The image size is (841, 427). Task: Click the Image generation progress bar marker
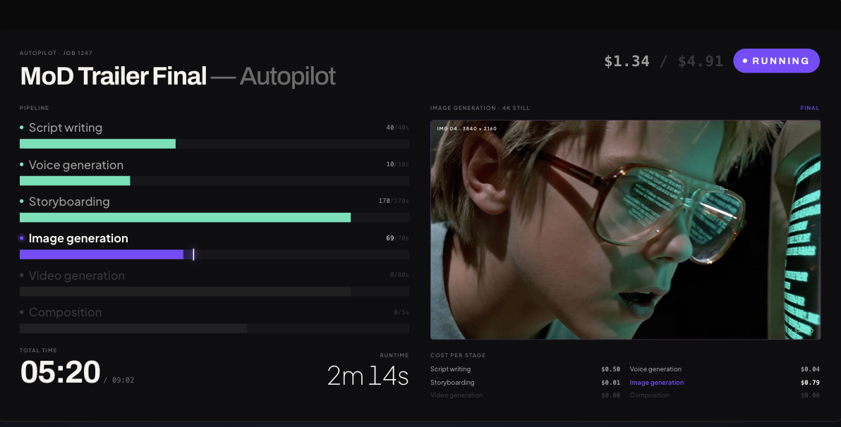[193, 254]
